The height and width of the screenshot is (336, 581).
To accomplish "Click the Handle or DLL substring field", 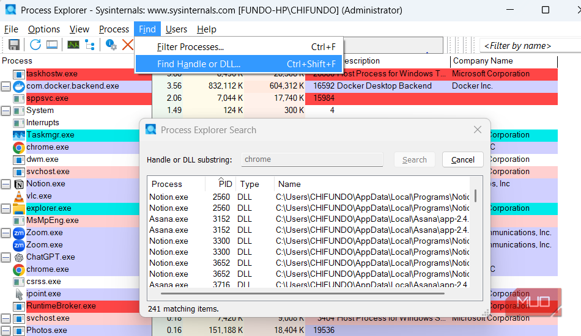I will tap(312, 159).
